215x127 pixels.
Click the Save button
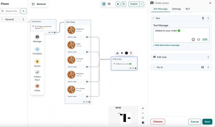tap(207, 122)
